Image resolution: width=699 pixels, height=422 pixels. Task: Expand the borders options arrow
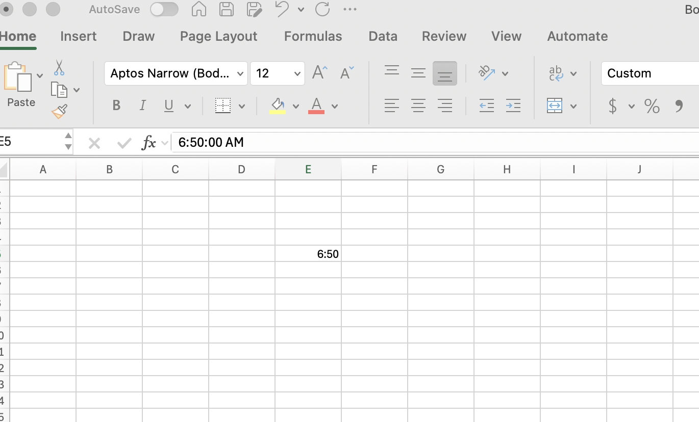242,107
